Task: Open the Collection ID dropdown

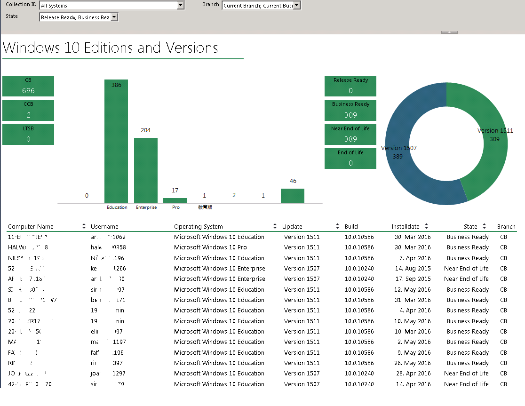Action: tap(181, 5)
